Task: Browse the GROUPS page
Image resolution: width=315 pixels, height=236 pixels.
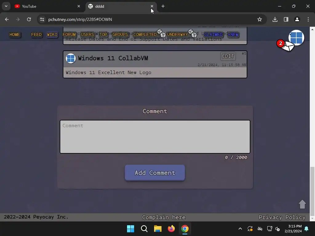Action: 120,34
